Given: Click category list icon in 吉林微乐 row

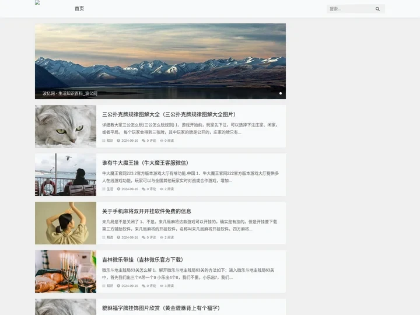Looking at the screenshot, I should 104,286.
